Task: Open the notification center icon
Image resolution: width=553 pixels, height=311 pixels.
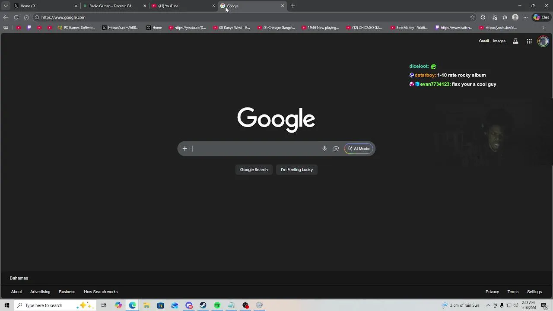Action: pyautogui.click(x=544, y=305)
